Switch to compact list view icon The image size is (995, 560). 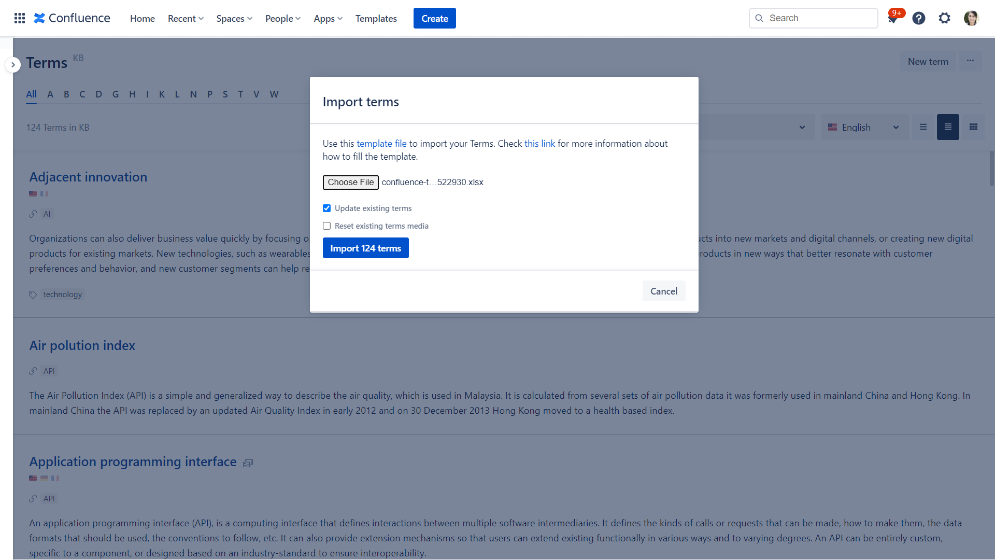click(x=923, y=127)
